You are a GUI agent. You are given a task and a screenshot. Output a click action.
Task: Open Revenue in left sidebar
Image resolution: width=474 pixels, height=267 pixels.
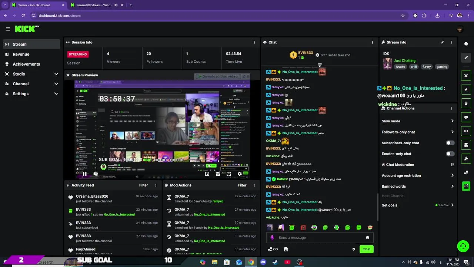31,54
